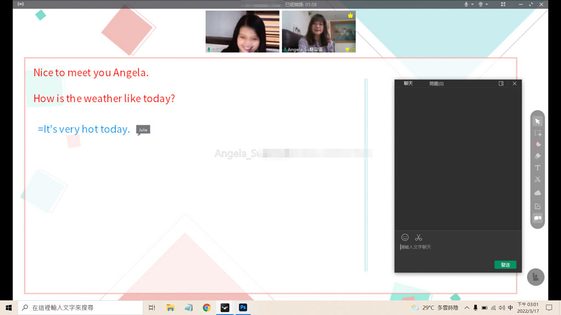Screen dimensions: 561x315
Task: Click the chat screenshot scissors icon
Action: point(418,237)
